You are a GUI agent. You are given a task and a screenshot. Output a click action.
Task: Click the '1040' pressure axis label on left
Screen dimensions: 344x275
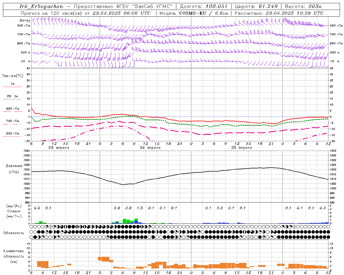[x=27, y=151]
